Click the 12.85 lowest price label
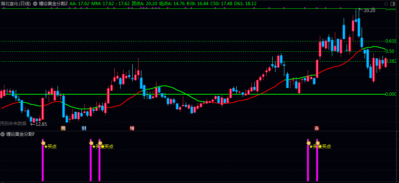 click(x=41, y=124)
